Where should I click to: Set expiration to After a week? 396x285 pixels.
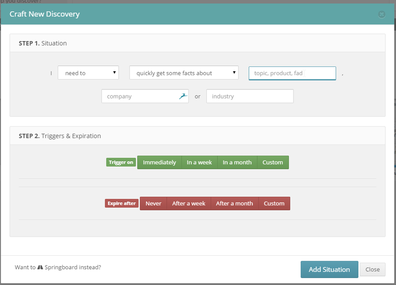(x=189, y=203)
